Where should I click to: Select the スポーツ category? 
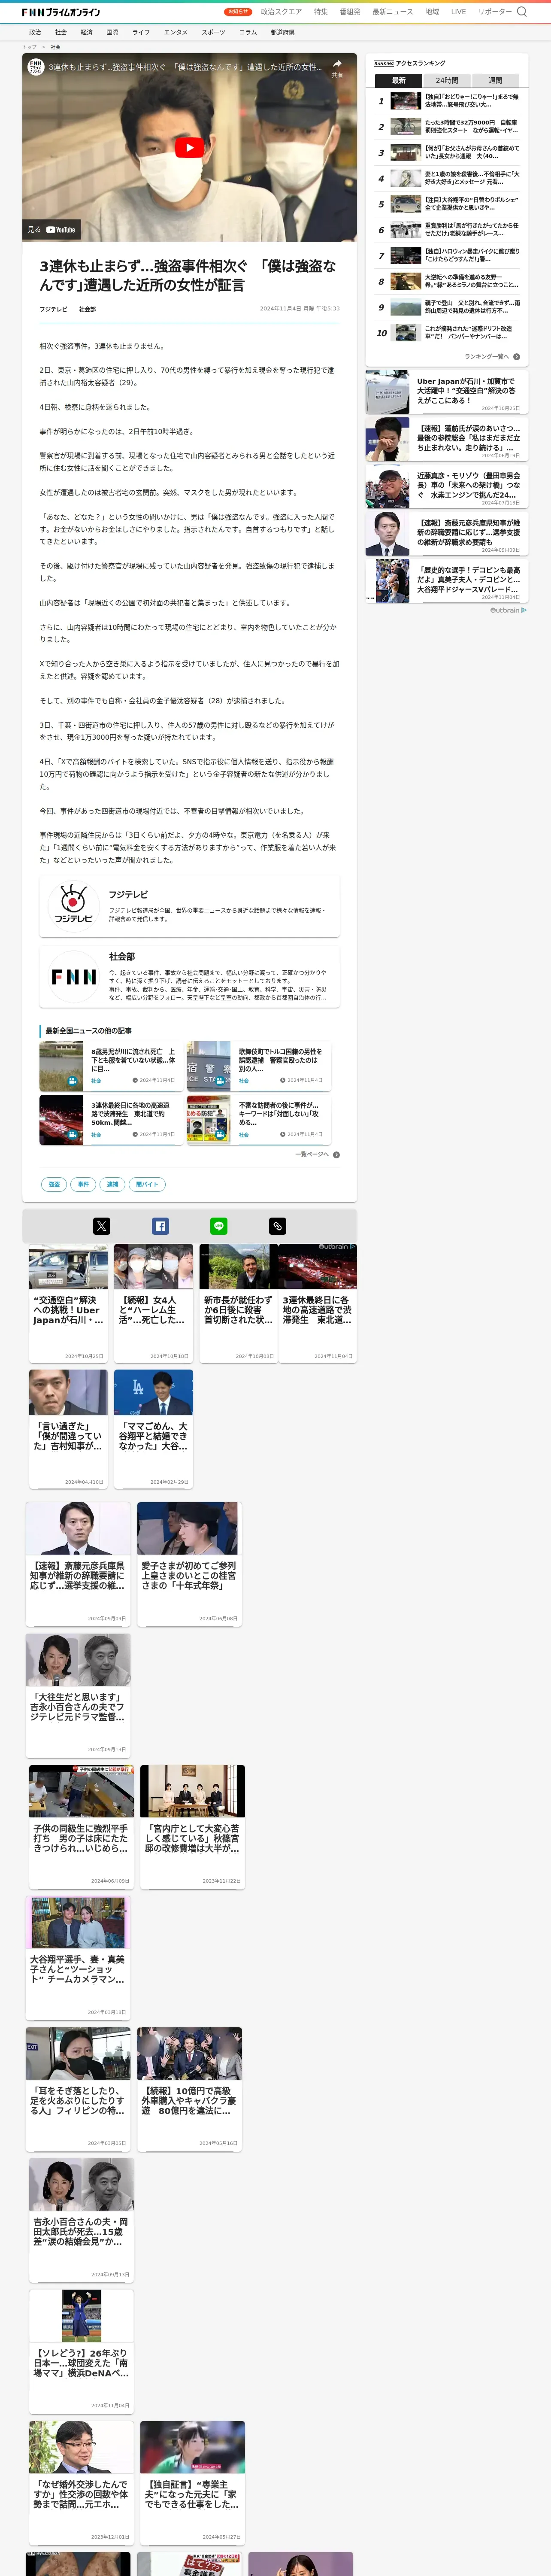click(x=213, y=32)
